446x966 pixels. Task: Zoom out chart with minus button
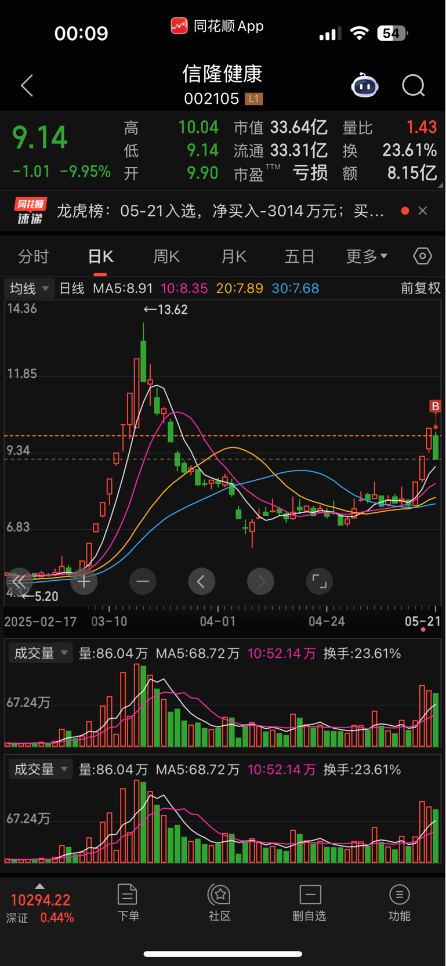click(143, 581)
